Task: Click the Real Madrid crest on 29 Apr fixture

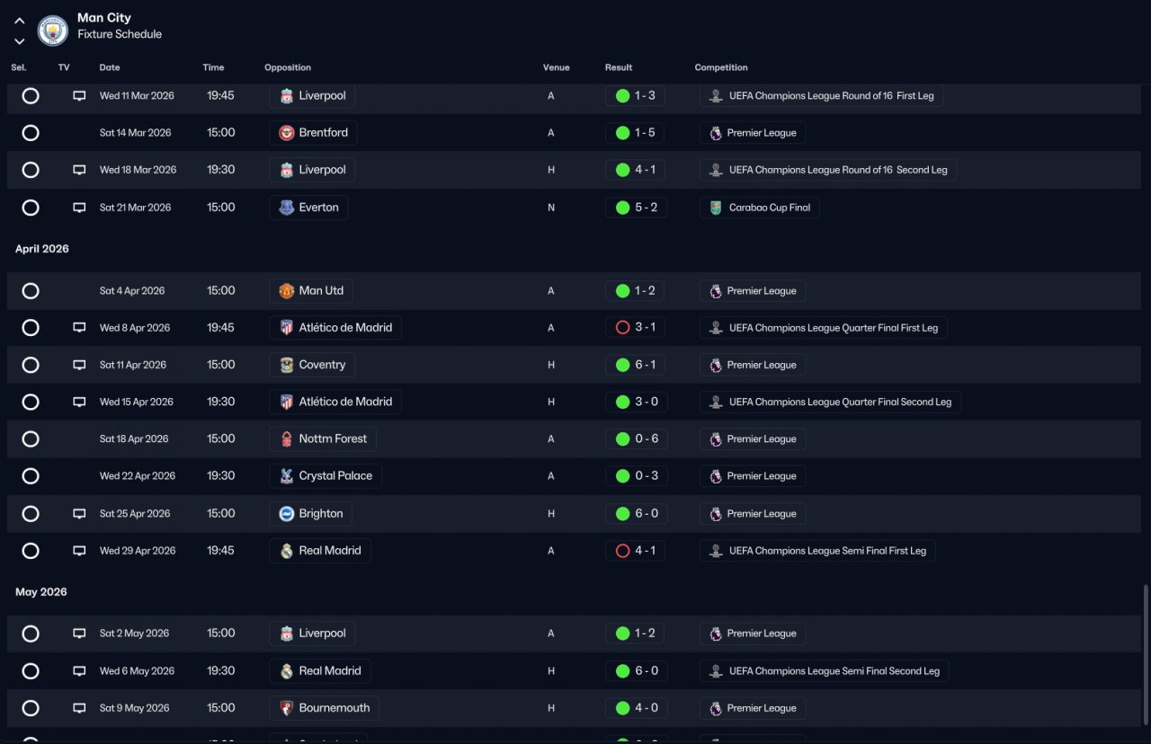Action: click(x=286, y=551)
